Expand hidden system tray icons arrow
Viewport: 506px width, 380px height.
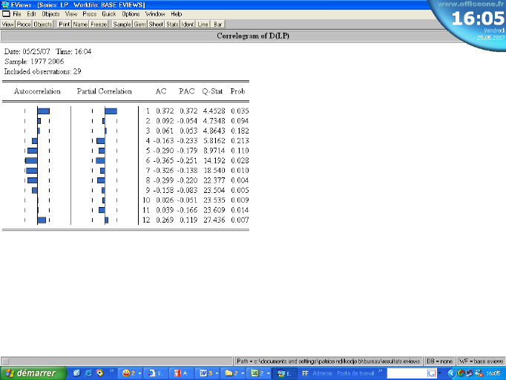[x=451, y=373]
